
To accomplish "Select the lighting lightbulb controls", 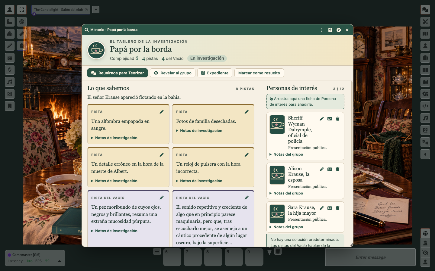I will (x=10, y=70).
